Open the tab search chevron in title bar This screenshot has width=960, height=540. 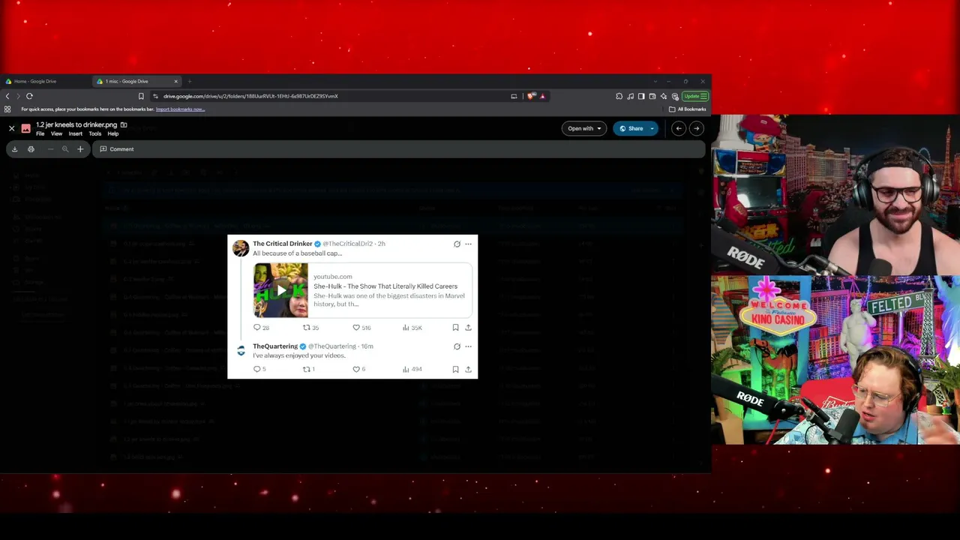655,81
